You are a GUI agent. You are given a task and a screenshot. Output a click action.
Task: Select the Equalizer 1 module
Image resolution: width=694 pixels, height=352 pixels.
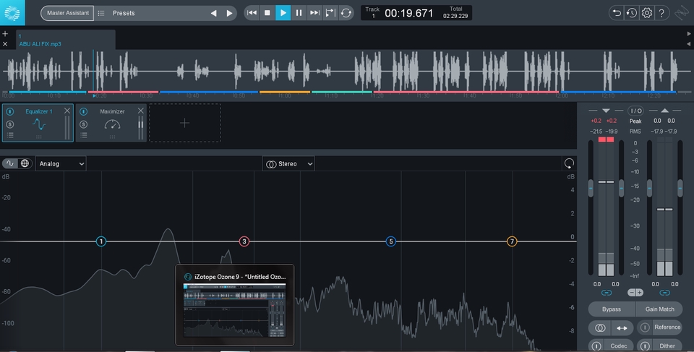click(38, 123)
